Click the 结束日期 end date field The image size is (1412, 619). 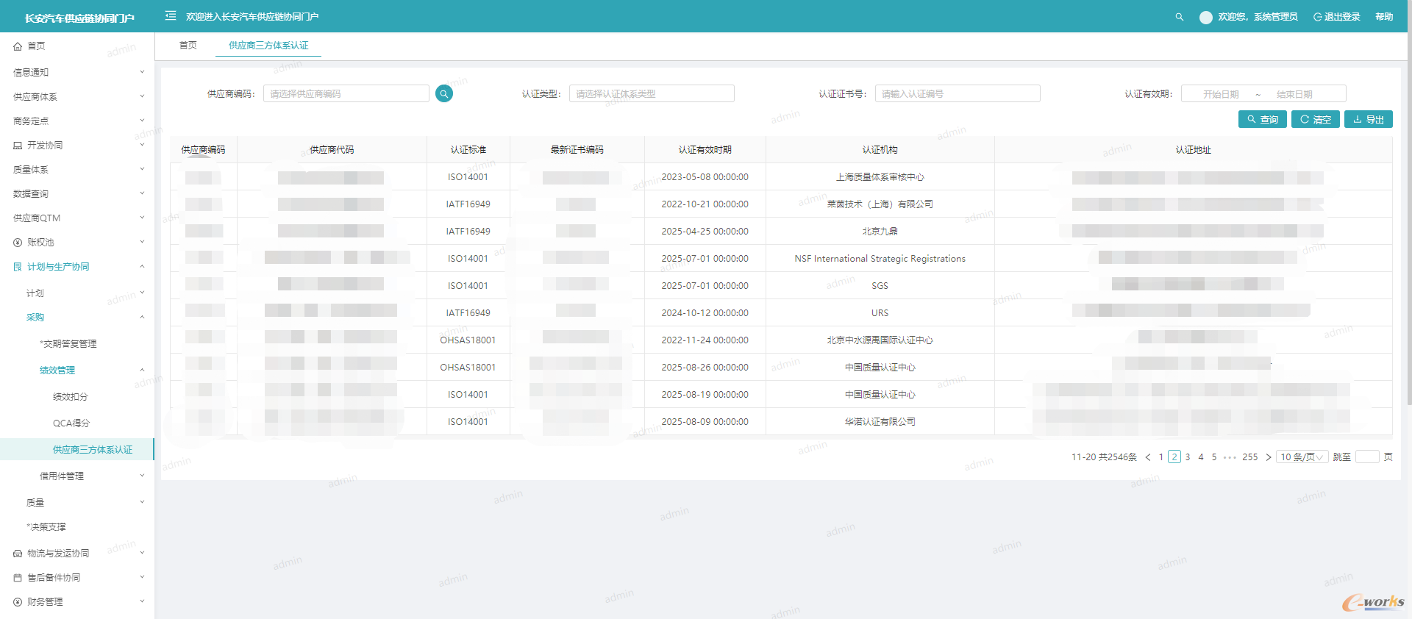coord(1294,94)
